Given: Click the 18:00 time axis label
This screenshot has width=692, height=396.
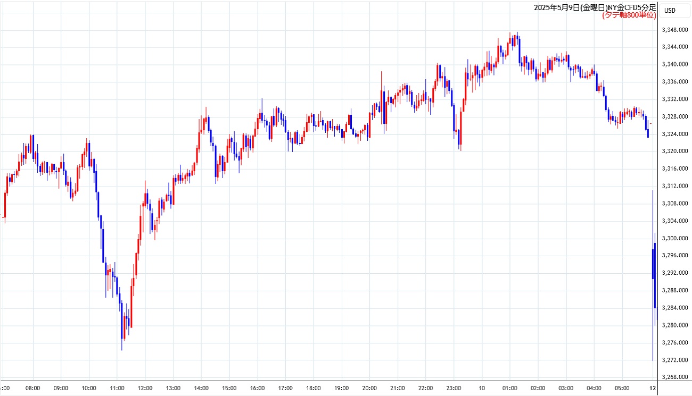Looking at the screenshot, I should 314,388.
